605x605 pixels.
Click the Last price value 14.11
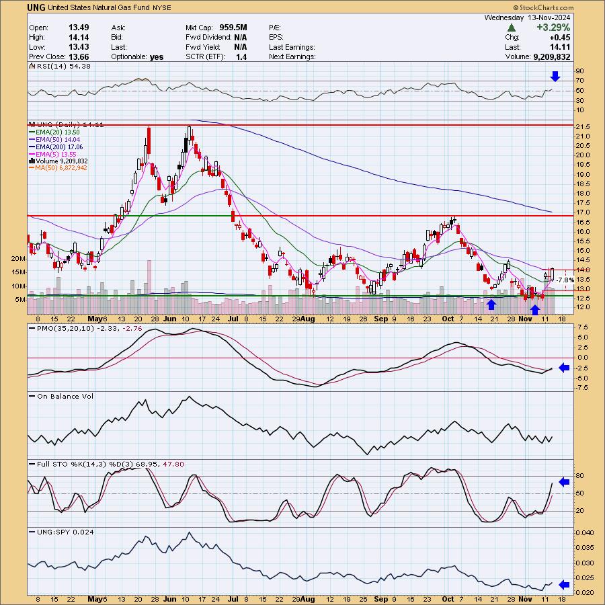click(x=560, y=47)
